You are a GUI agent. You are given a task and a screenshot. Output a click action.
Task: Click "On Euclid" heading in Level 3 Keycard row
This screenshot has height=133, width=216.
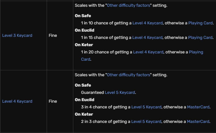coord(85,30)
